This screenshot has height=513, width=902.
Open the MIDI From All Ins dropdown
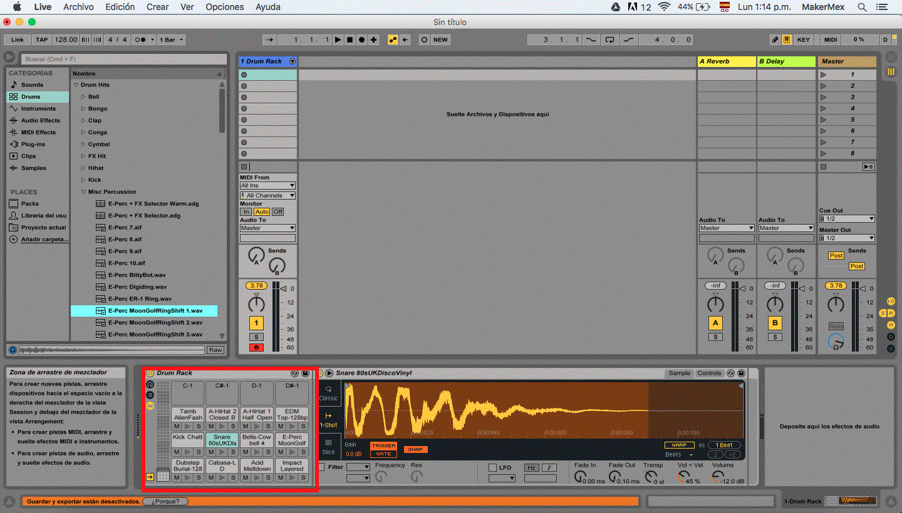(267, 186)
